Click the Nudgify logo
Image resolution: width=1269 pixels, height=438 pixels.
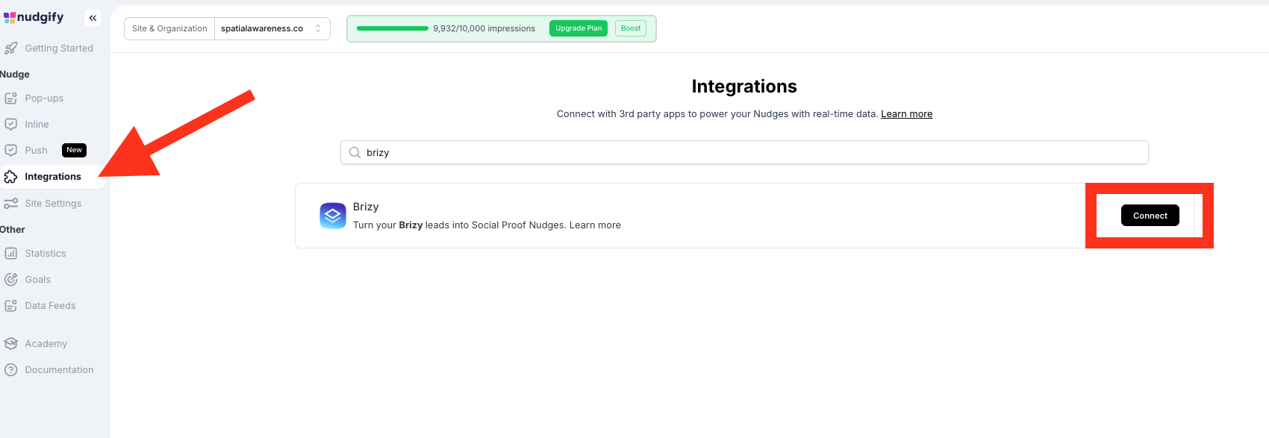click(34, 17)
